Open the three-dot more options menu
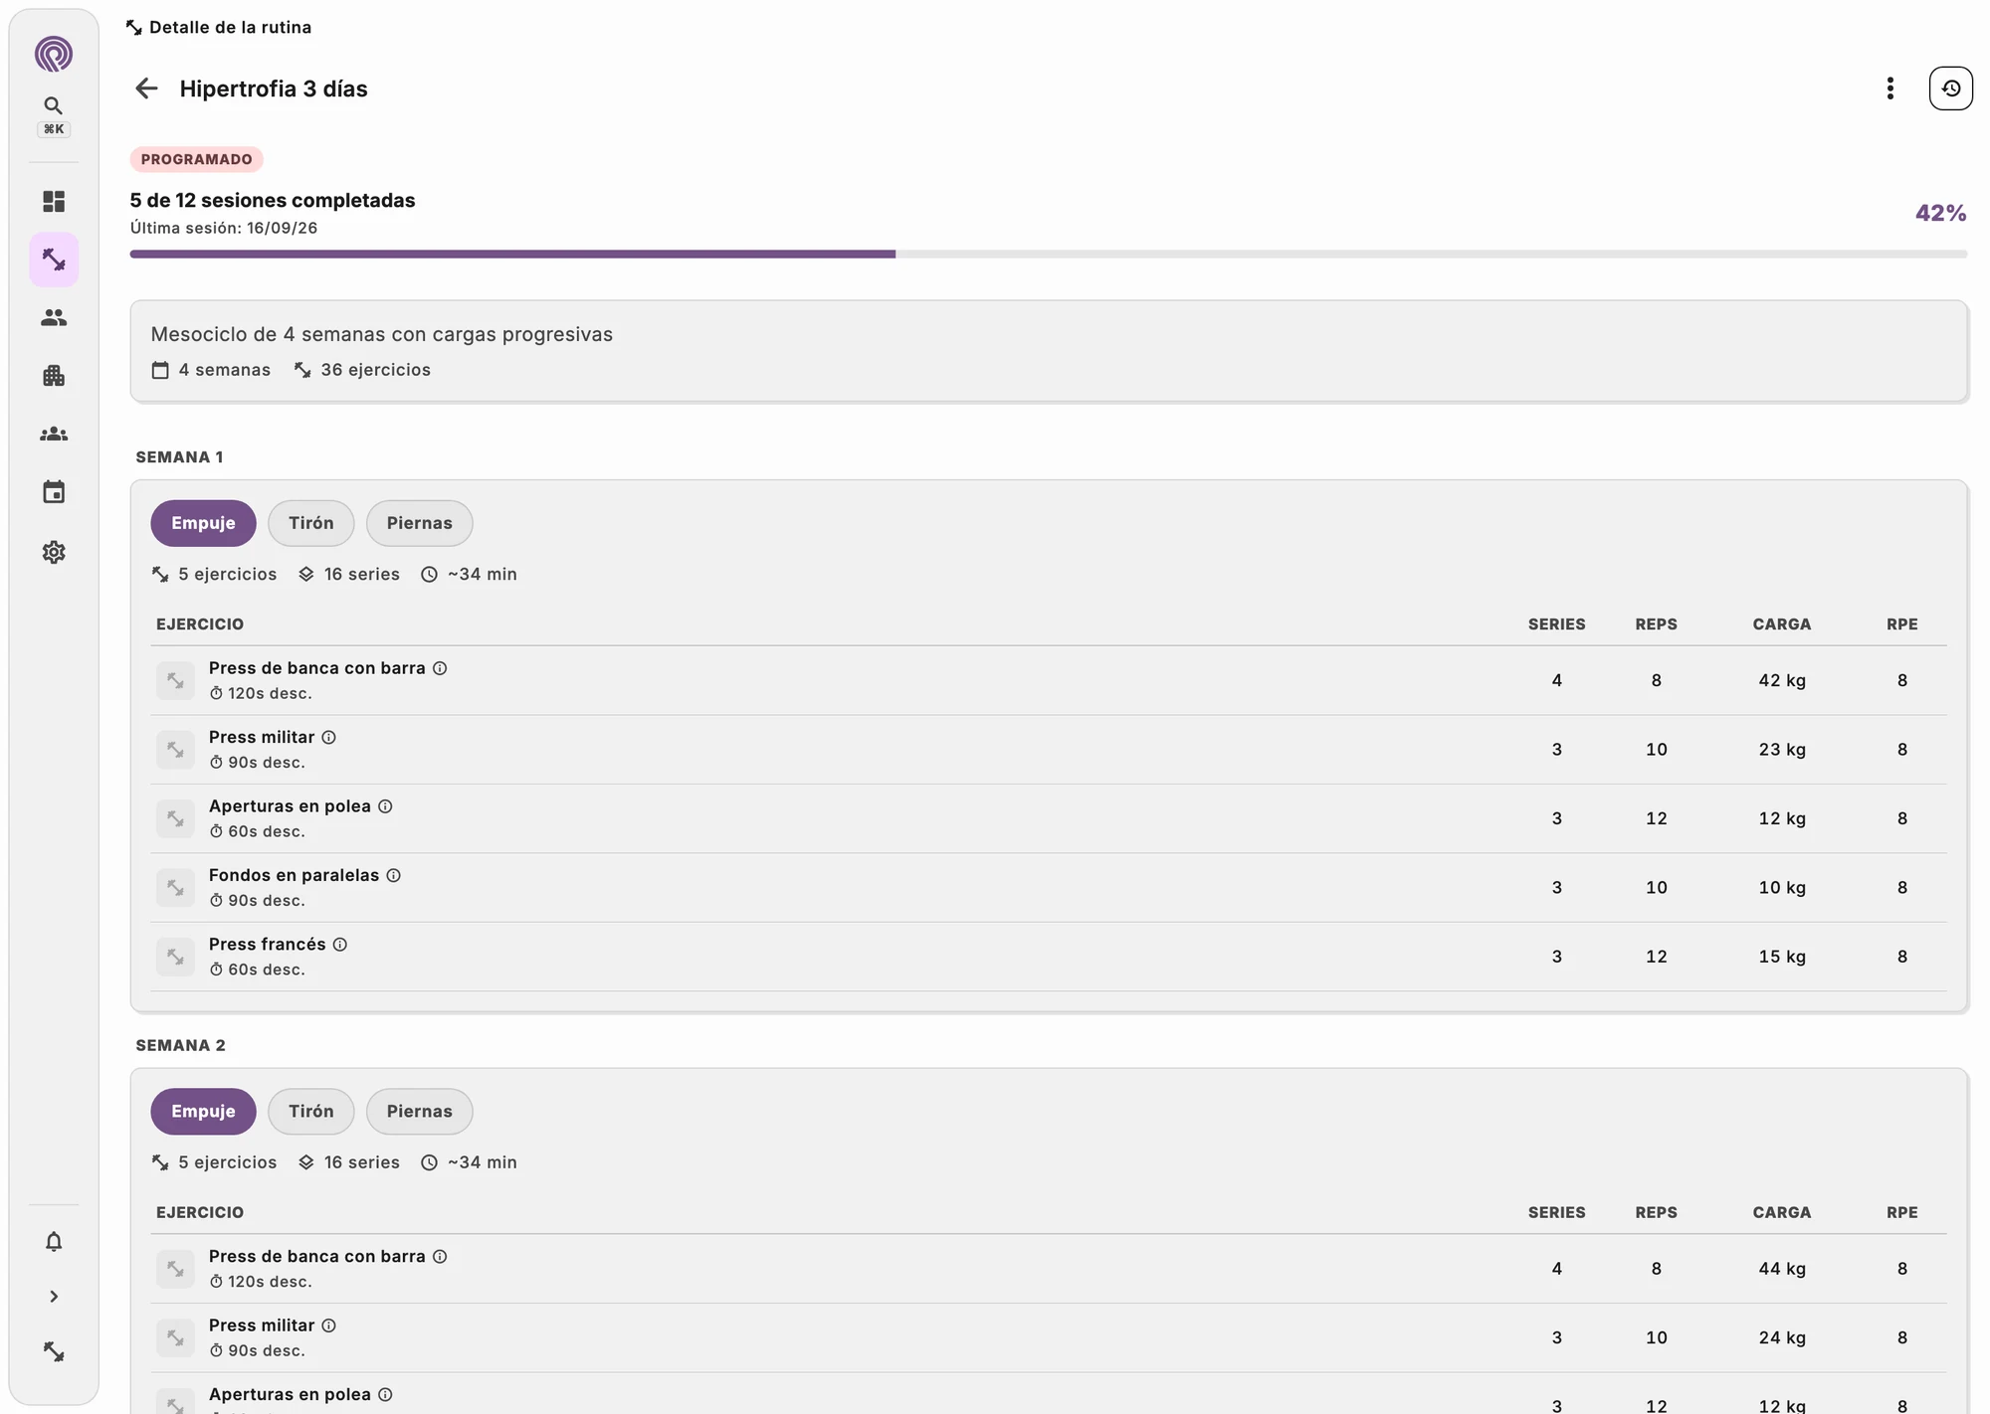 click(1890, 88)
